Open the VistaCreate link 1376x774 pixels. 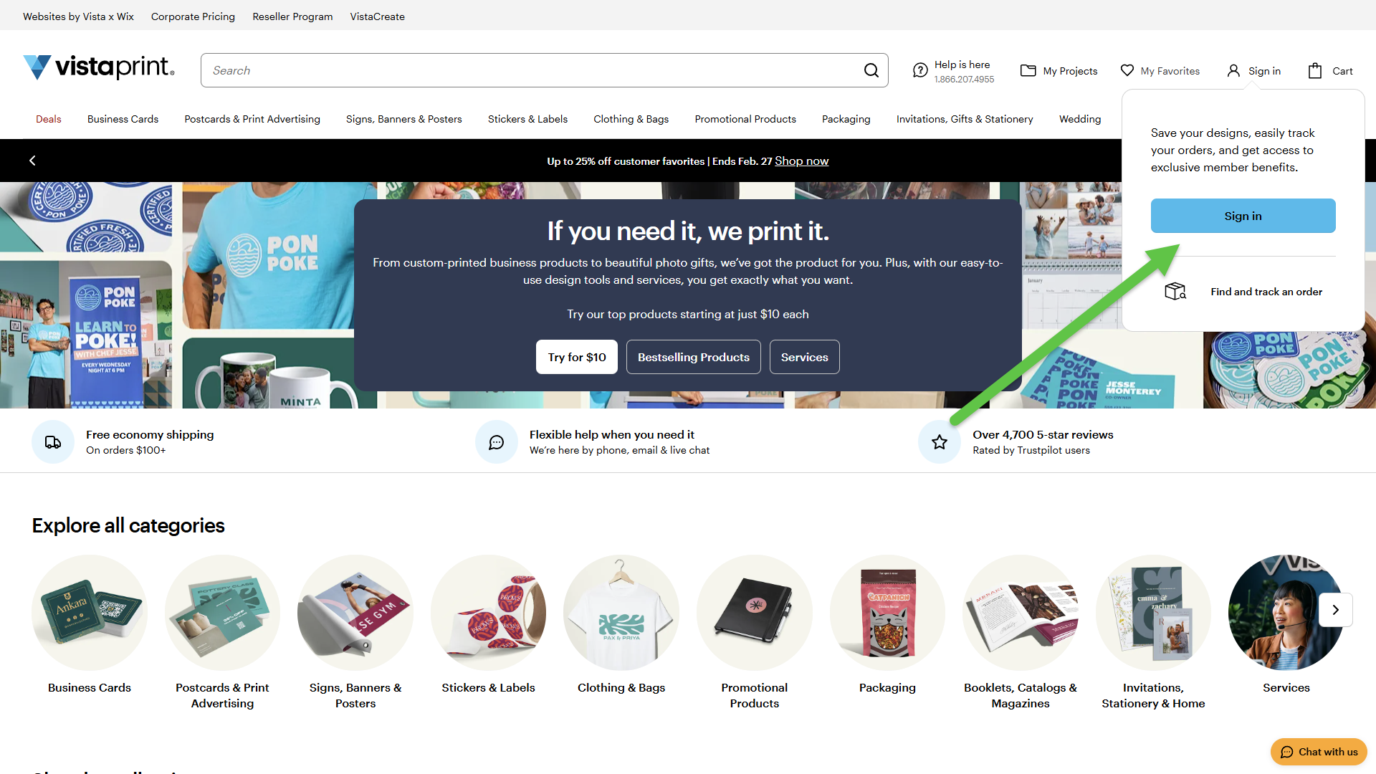click(x=378, y=16)
